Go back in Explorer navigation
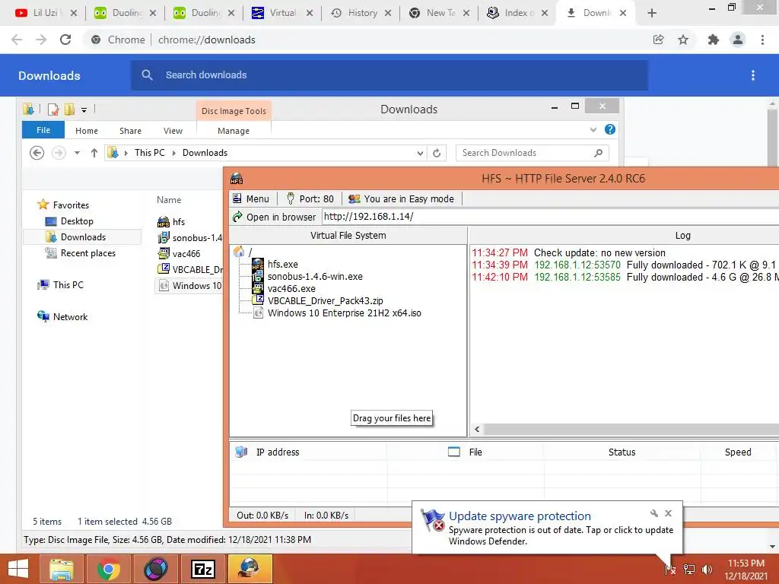779x584 pixels. tap(37, 153)
